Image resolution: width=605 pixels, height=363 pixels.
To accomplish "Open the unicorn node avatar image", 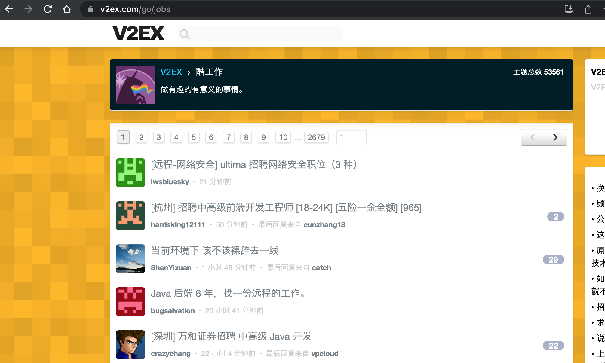I will coord(135,85).
